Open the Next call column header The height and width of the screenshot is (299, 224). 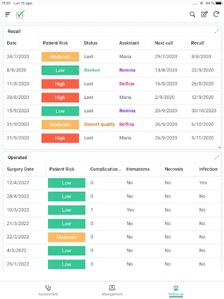164,43
